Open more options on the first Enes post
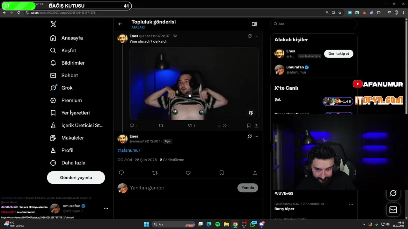Image resolution: width=408 pixels, height=229 pixels. click(x=256, y=36)
